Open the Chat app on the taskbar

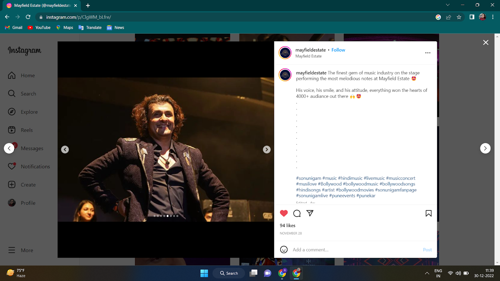267,273
